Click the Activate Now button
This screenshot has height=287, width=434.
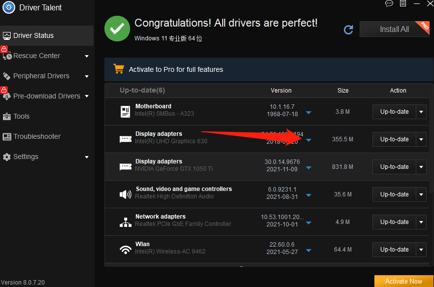(x=403, y=281)
